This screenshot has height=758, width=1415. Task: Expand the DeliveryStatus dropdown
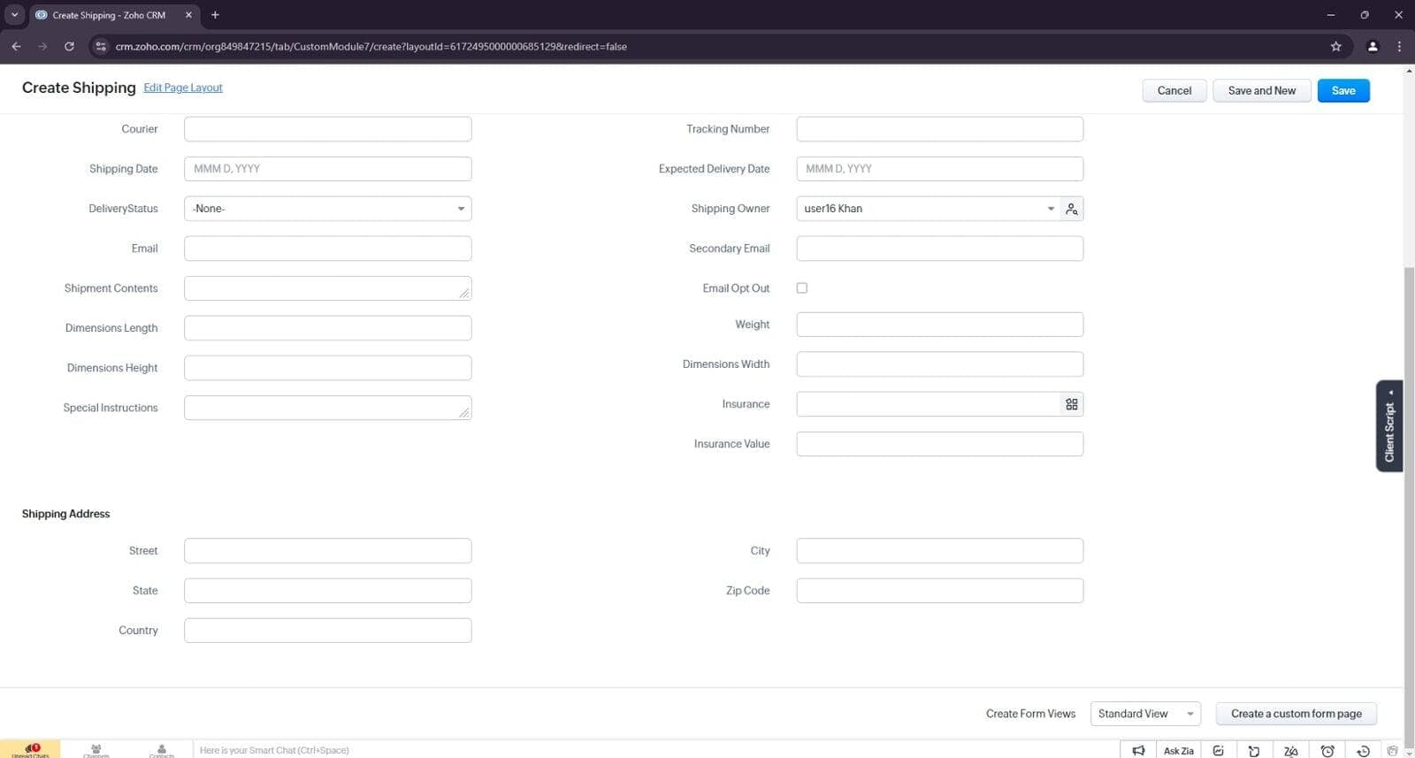pyautogui.click(x=327, y=209)
